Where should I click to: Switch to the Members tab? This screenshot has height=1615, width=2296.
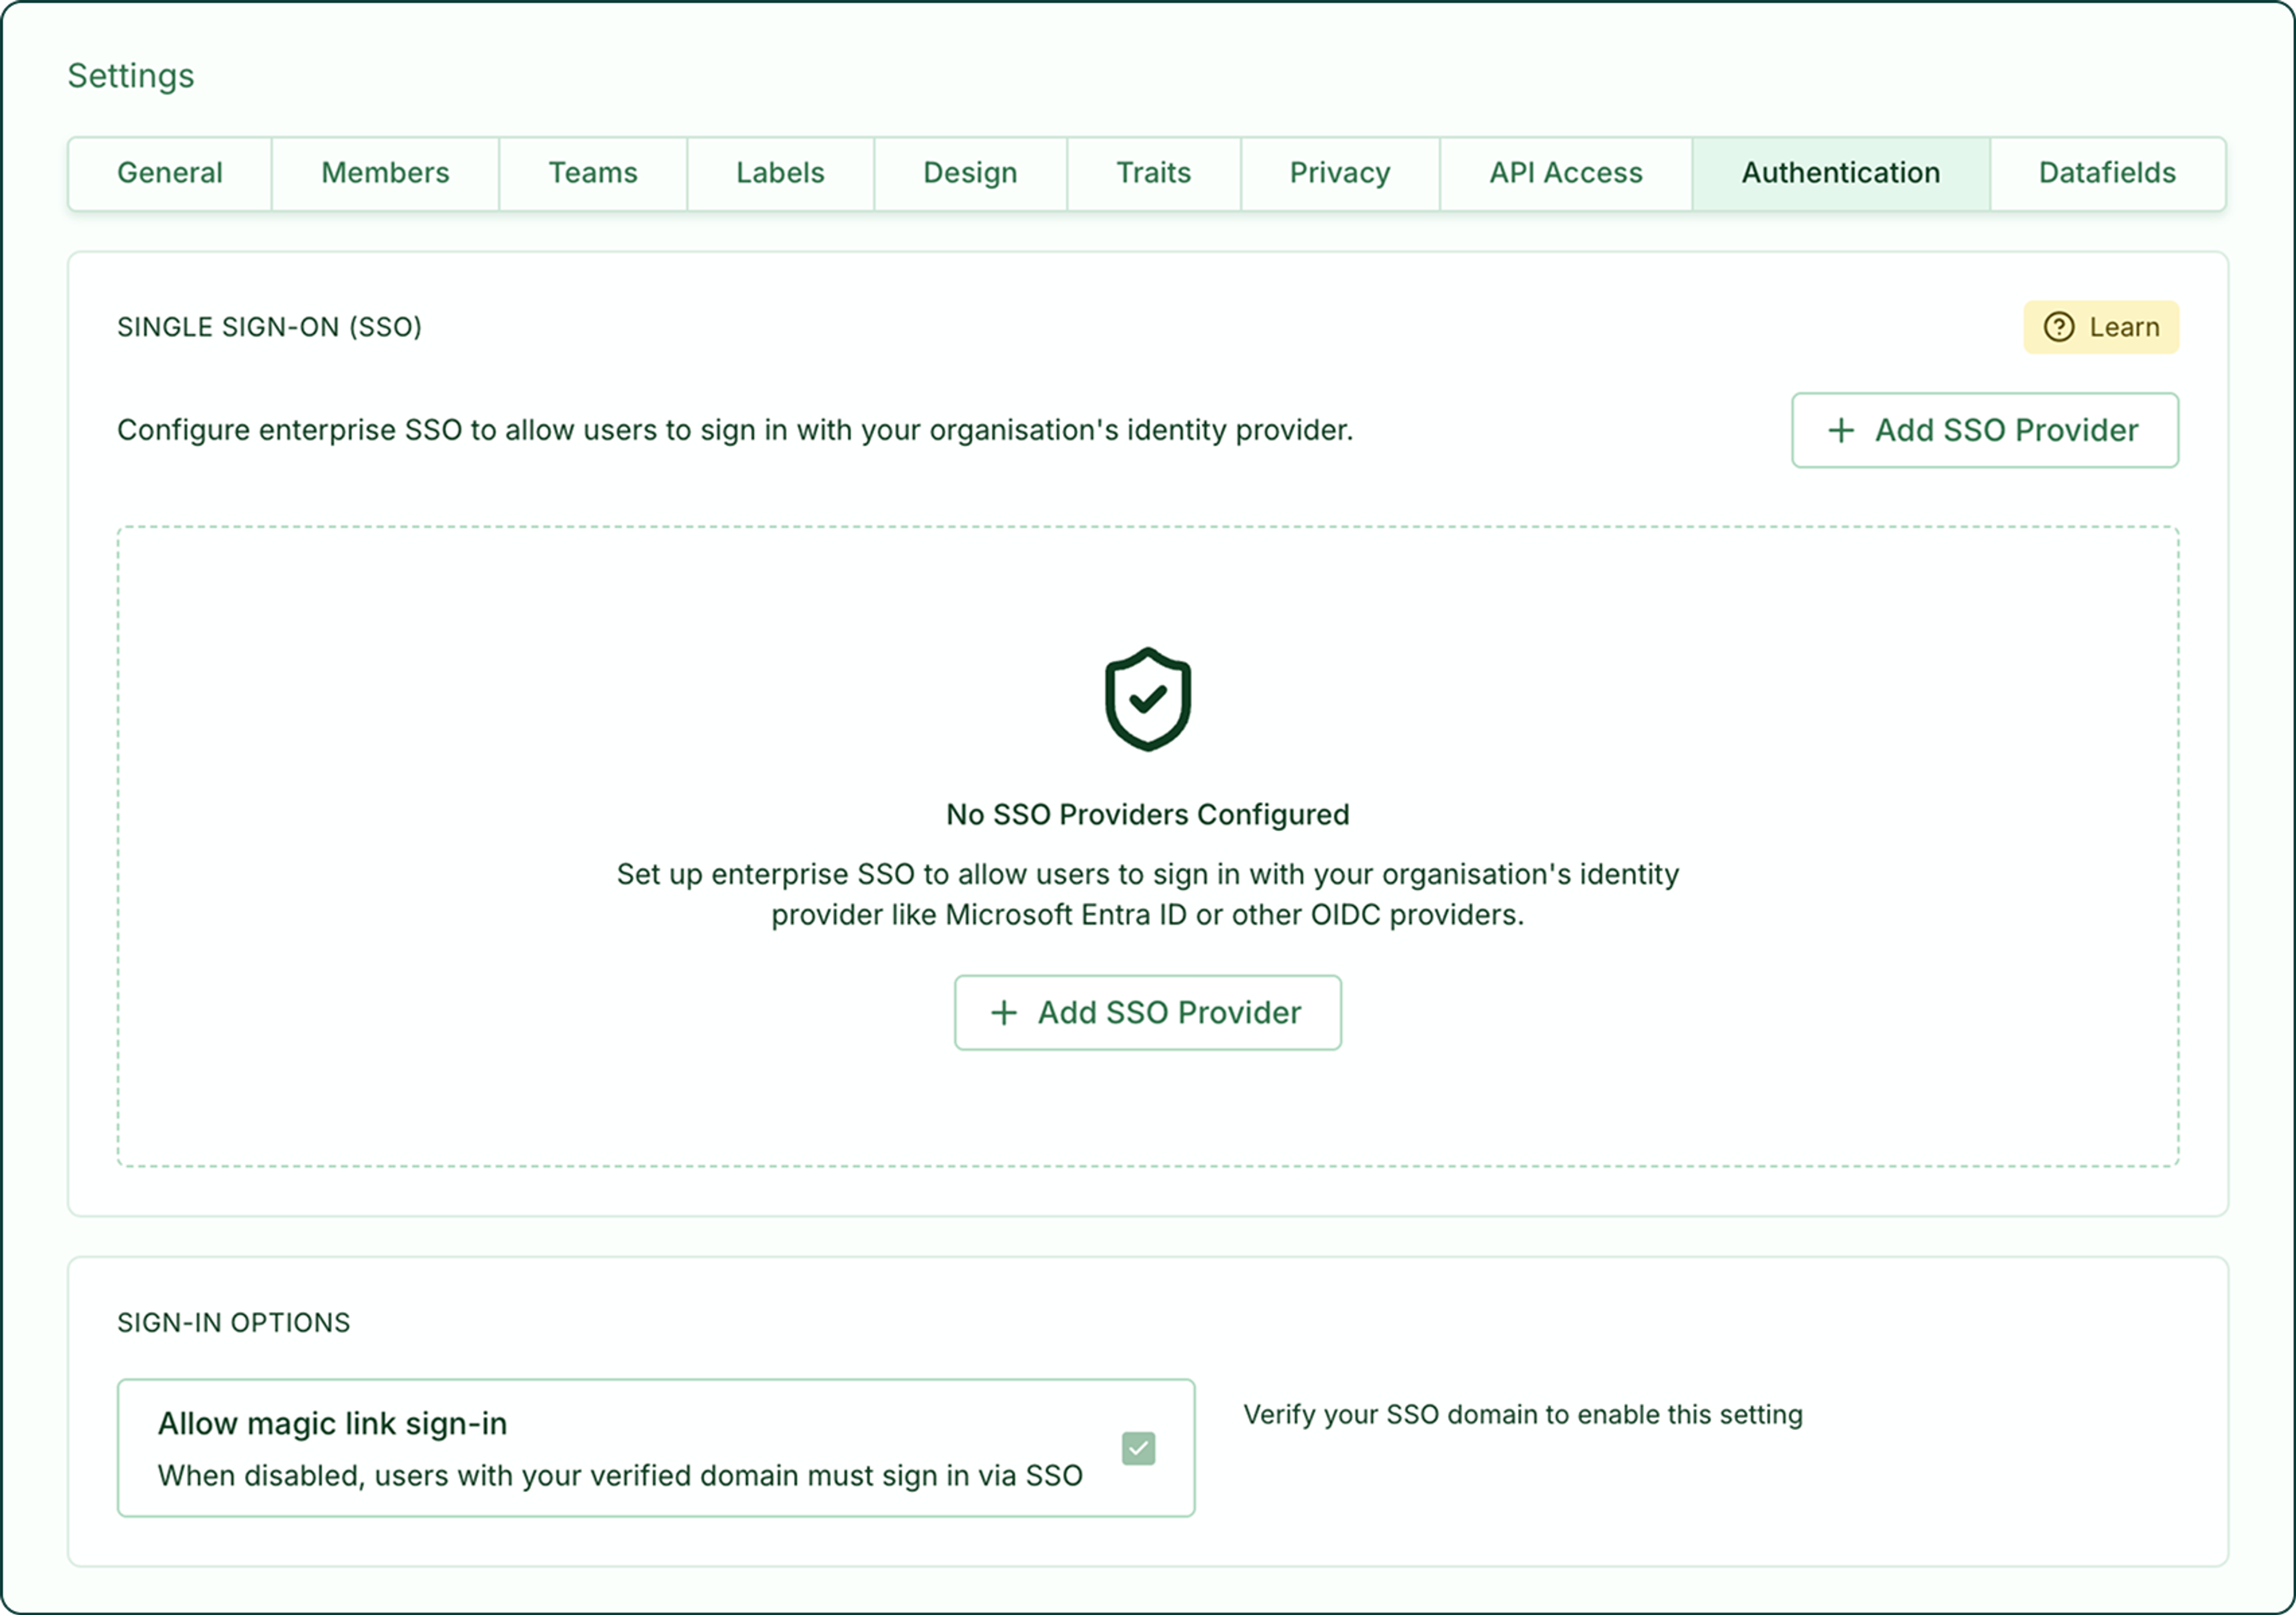(x=385, y=173)
